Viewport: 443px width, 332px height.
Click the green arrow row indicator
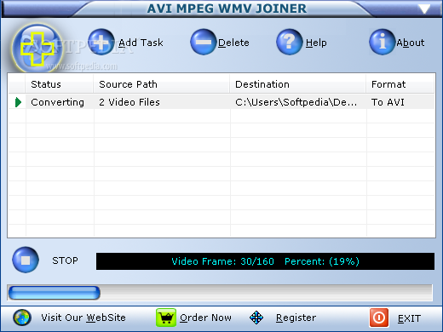[x=18, y=102]
